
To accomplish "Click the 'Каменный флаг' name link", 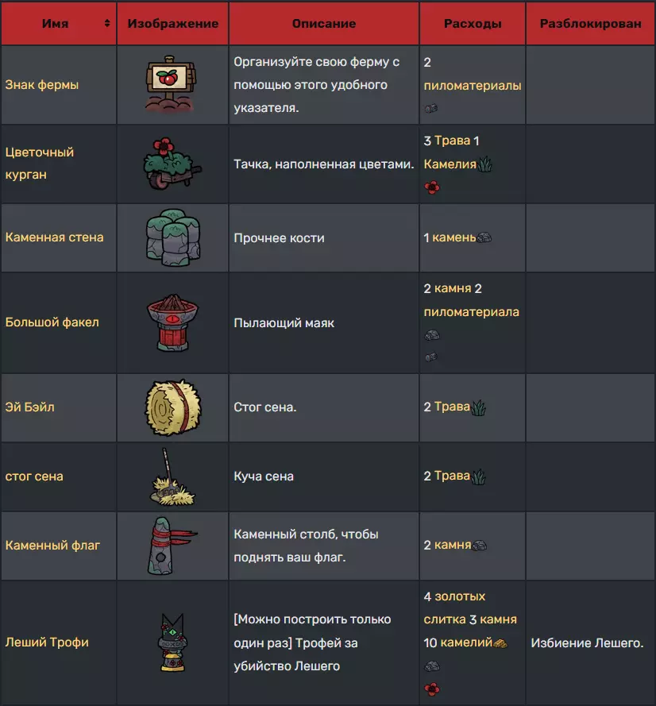I will click(52, 546).
